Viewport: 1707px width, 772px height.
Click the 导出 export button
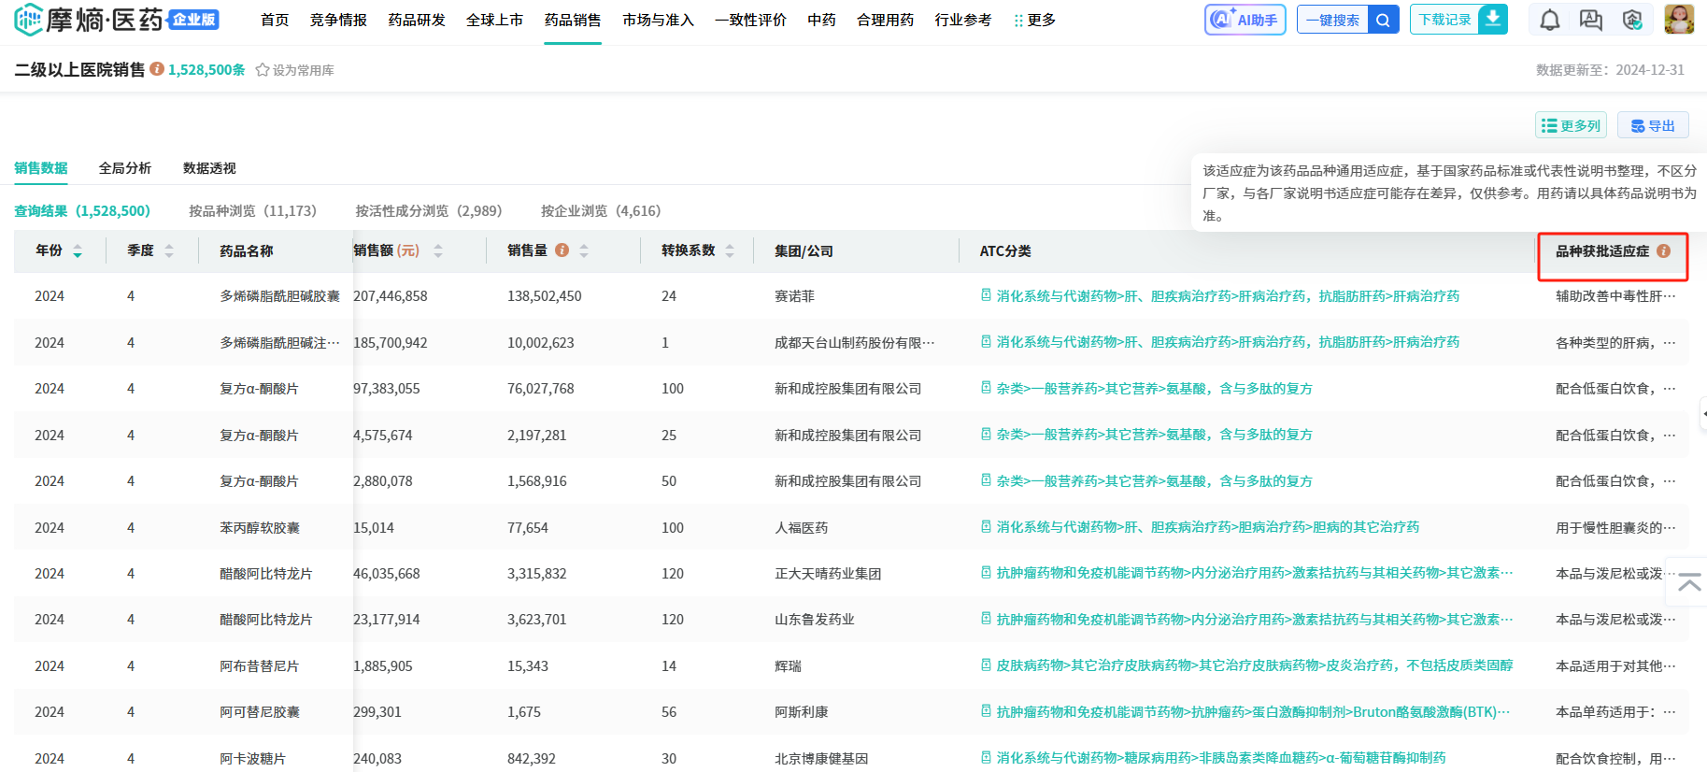point(1653,125)
